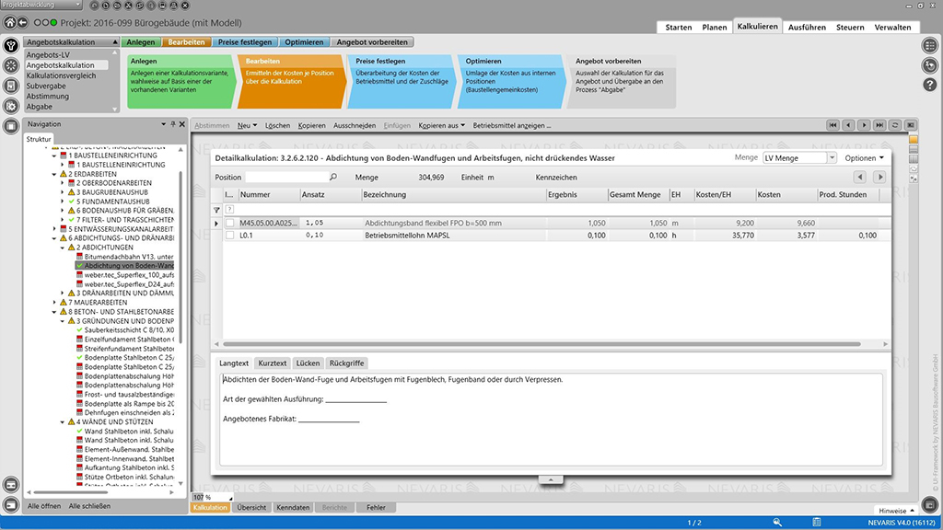Tick the checkbox for row L0.1
Image resolution: width=943 pixels, height=530 pixels.
230,236
